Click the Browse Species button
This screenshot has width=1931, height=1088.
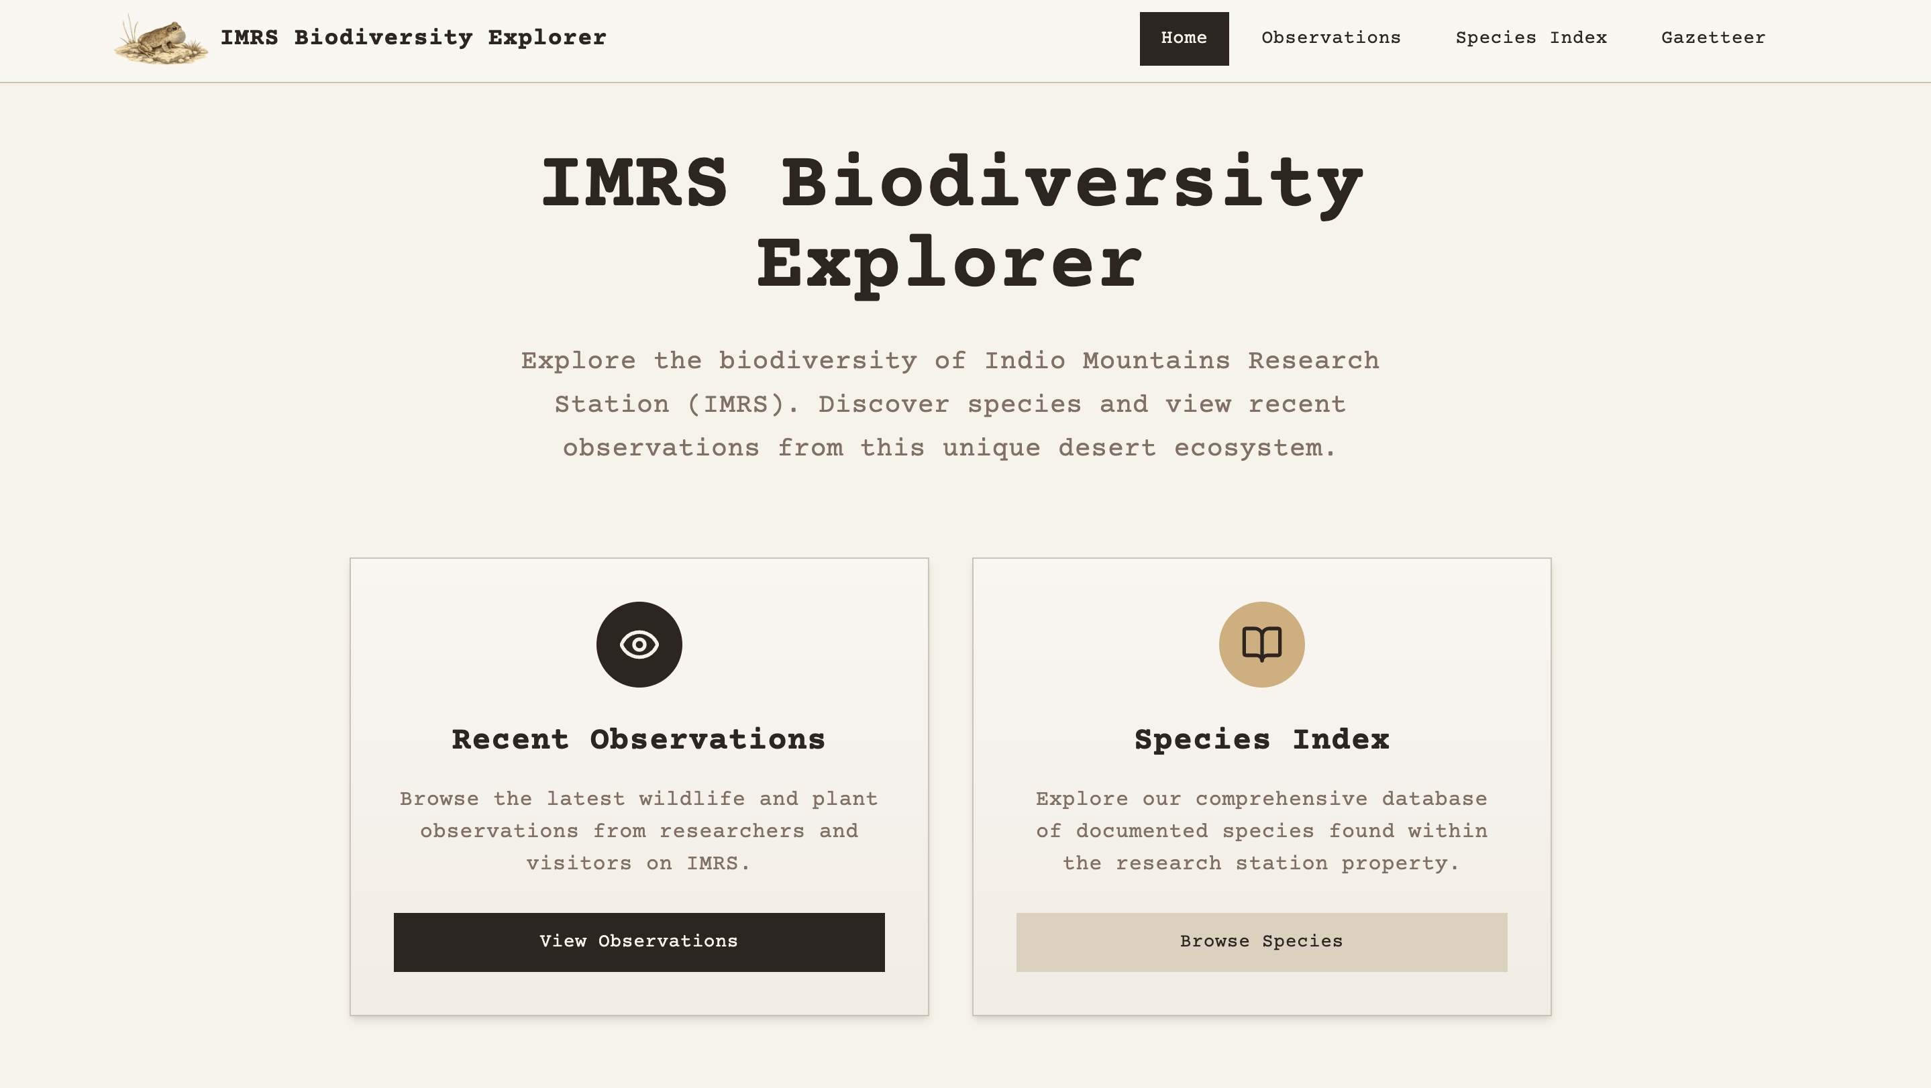pyautogui.click(x=1261, y=942)
